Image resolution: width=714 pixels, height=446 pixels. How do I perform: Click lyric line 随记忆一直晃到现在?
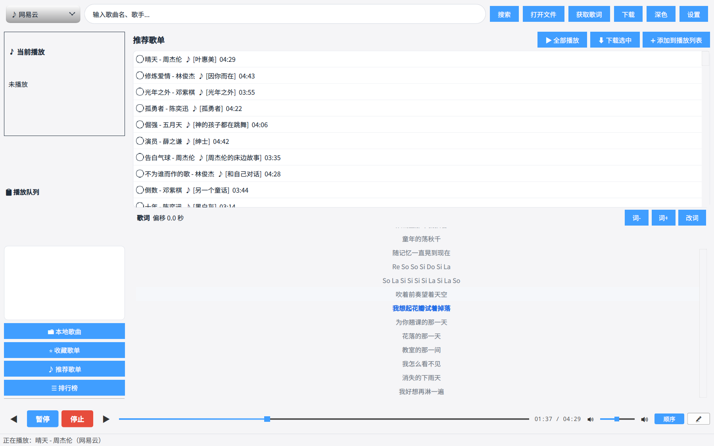click(x=421, y=253)
